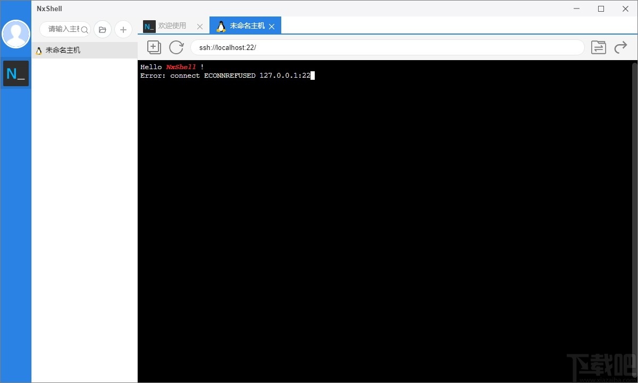Click the NxShell window title
This screenshot has width=638, height=383.
click(49, 9)
